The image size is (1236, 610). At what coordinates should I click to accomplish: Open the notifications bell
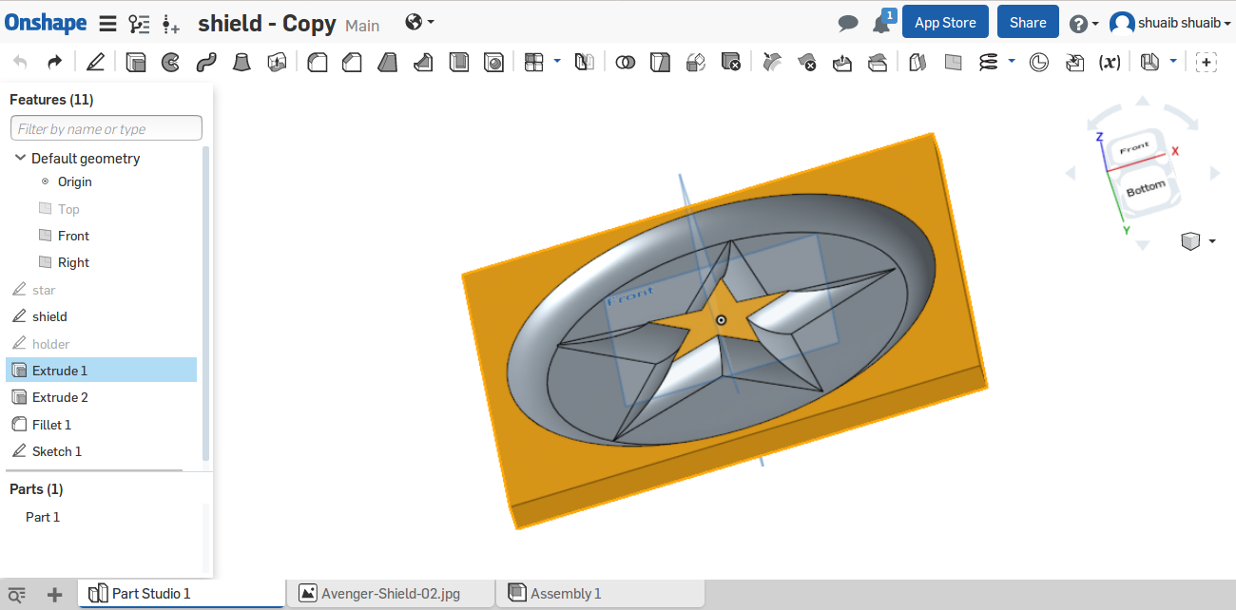(881, 24)
